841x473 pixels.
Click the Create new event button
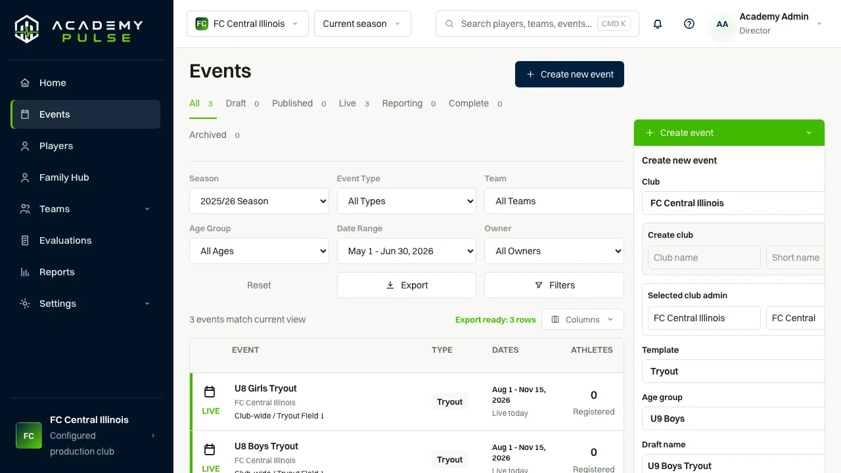[x=570, y=74]
